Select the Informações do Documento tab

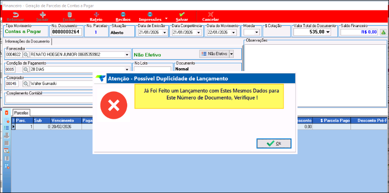click(x=27, y=42)
